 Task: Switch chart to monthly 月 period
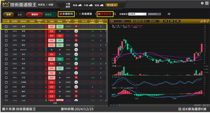(141, 21)
